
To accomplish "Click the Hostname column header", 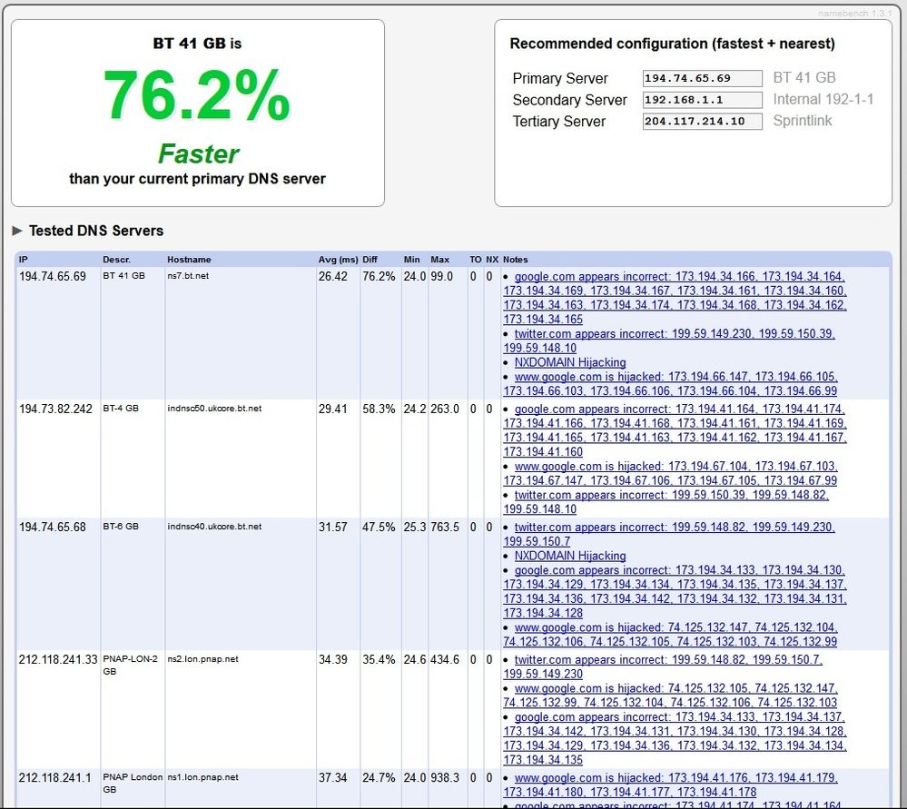I will coord(189,260).
